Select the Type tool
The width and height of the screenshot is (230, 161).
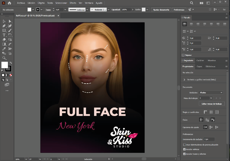[4, 35]
